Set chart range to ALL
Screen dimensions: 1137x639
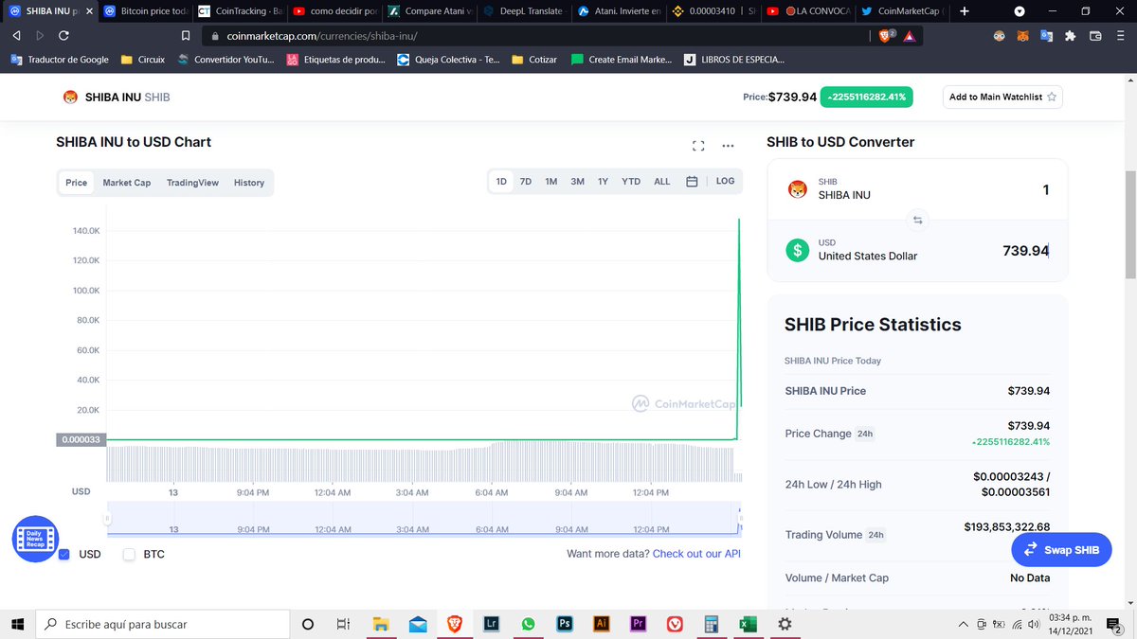click(x=662, y=181)
